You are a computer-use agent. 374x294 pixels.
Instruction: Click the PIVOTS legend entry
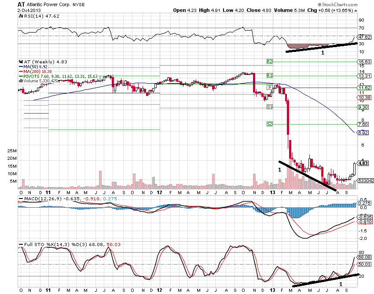click(58, 77)
